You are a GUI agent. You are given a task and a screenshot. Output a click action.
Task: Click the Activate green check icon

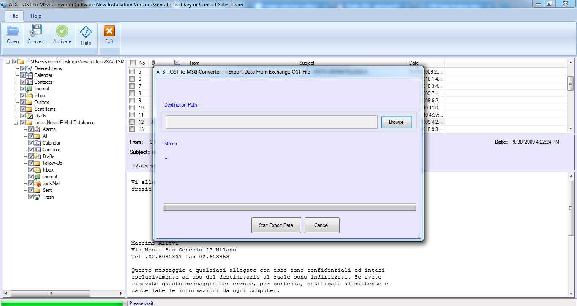[x=62, y=31]
